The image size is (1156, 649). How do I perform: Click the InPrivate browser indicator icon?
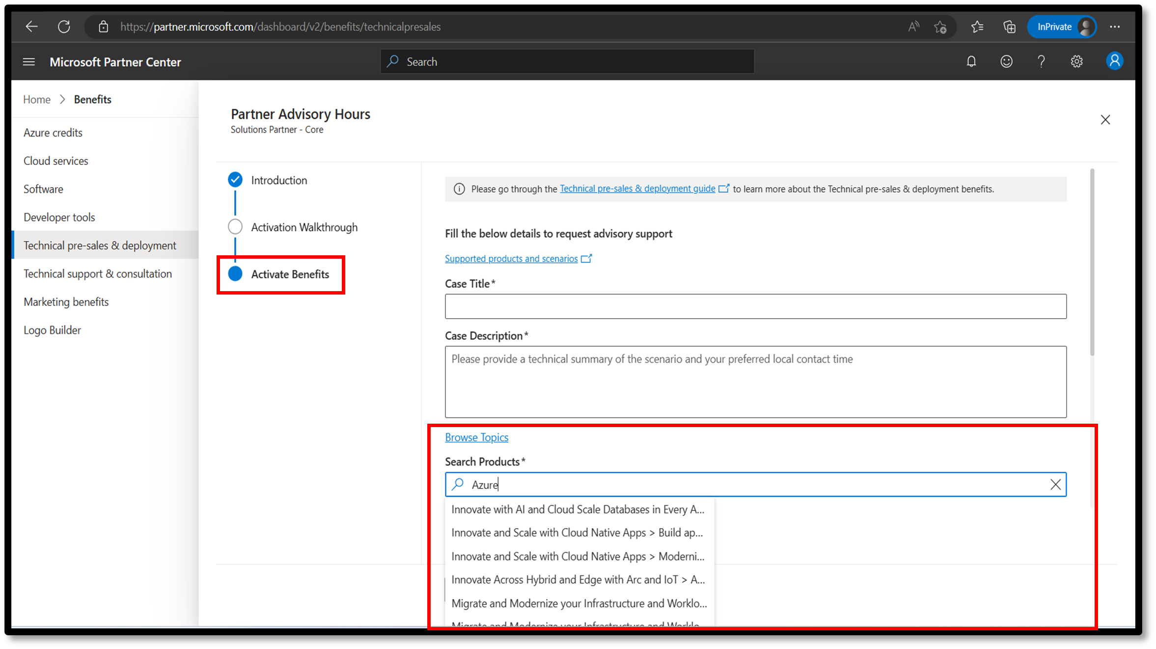pos(1062,26)
